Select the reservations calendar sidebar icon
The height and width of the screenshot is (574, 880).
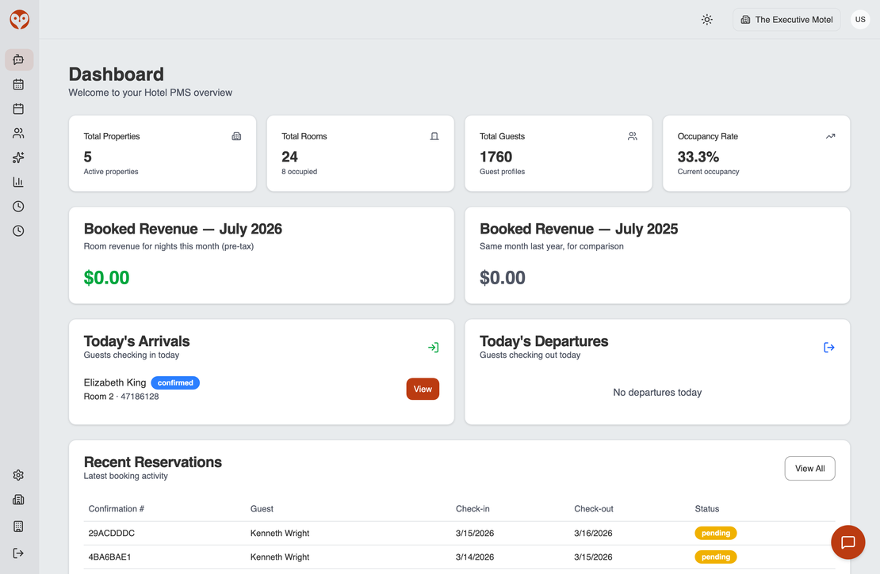(x=18, y=108)
